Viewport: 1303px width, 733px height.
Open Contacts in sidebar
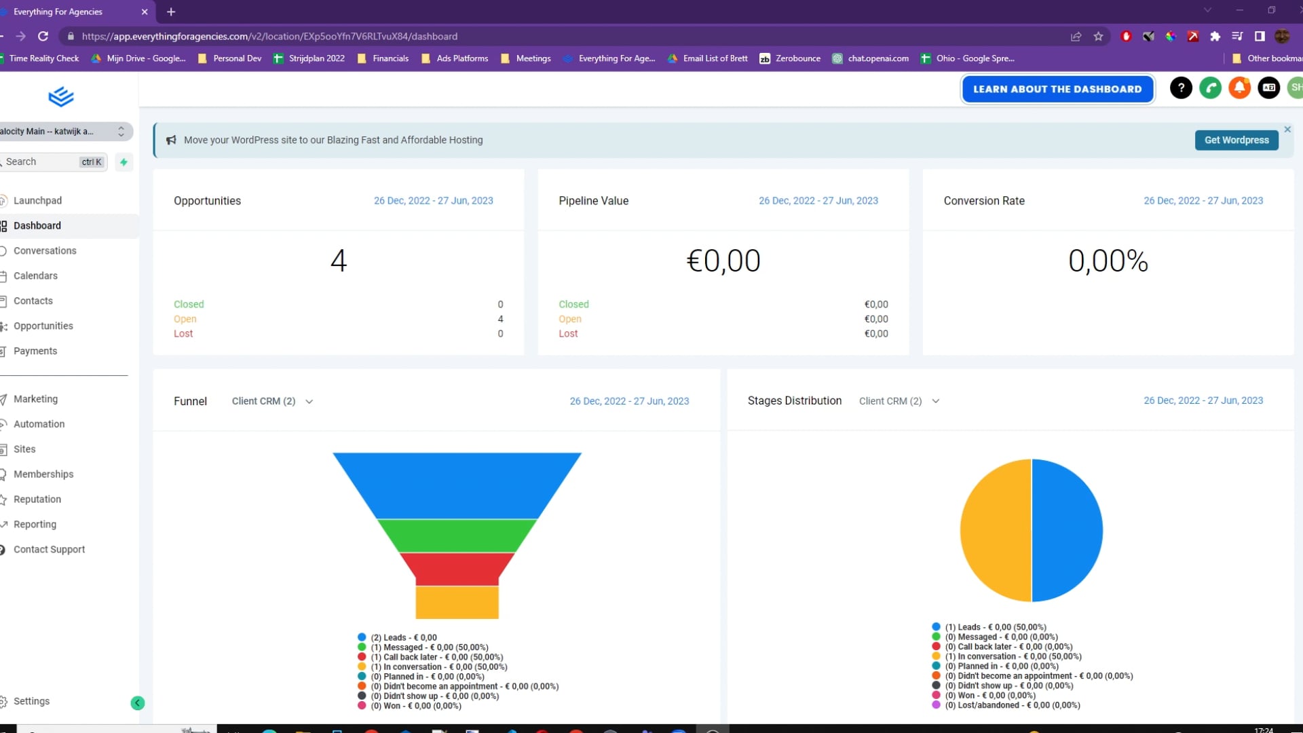click(33, 301)
